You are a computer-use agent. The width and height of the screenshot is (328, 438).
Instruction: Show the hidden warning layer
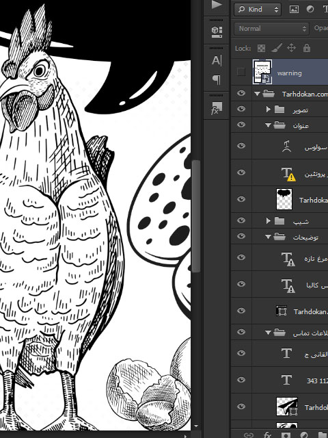point(241,72)
